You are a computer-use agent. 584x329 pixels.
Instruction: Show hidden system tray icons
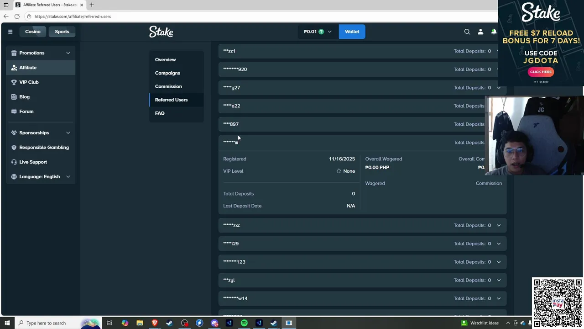pos(508,323)
